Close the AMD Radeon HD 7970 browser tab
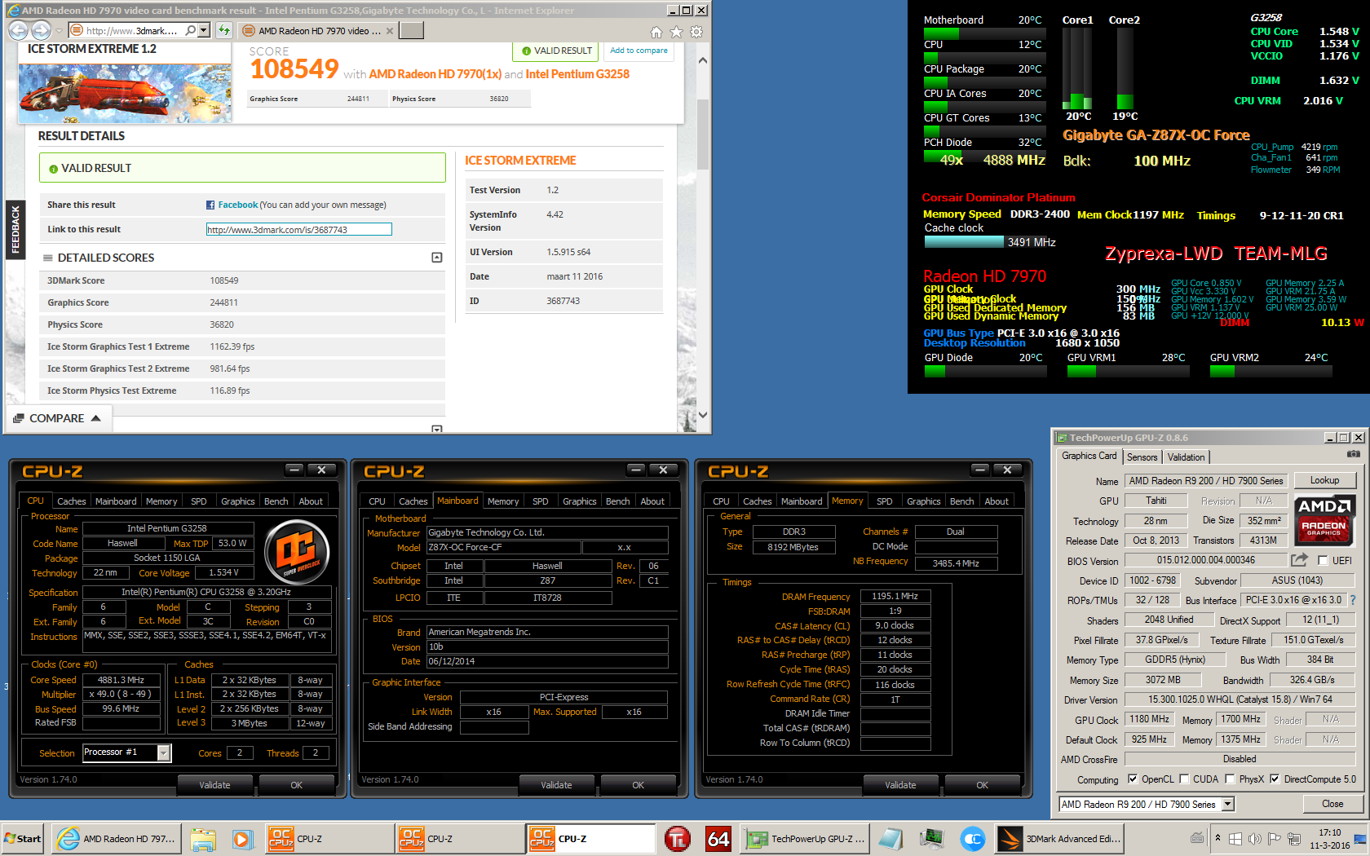Image resolution: width=1370 pixels, height=856 pixels. [x=390, y=31]
